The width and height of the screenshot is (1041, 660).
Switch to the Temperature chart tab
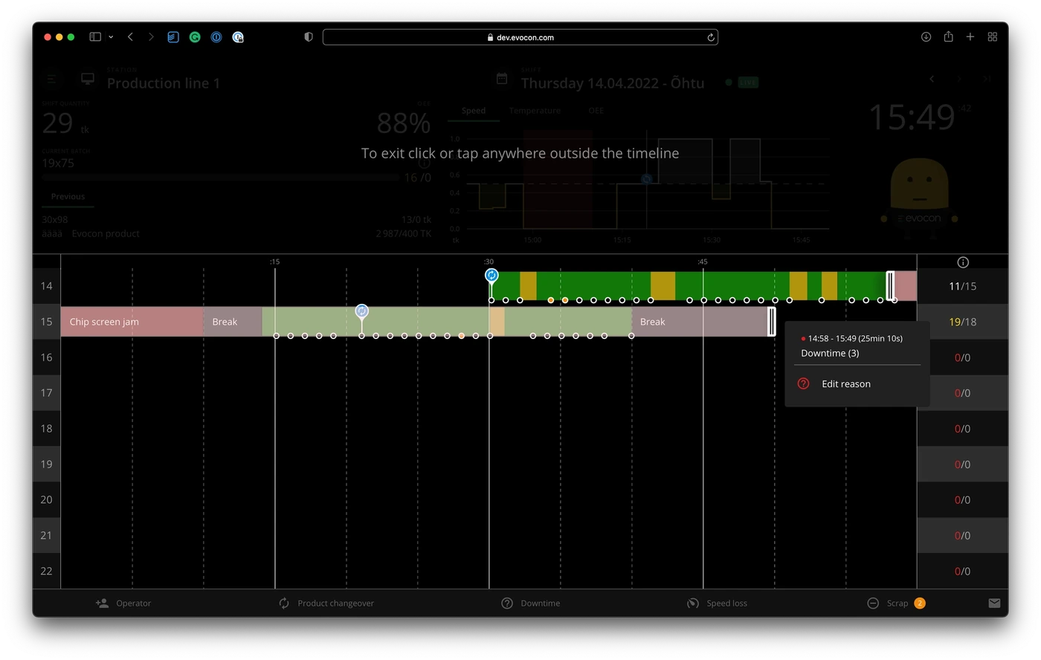click(535, 111)
